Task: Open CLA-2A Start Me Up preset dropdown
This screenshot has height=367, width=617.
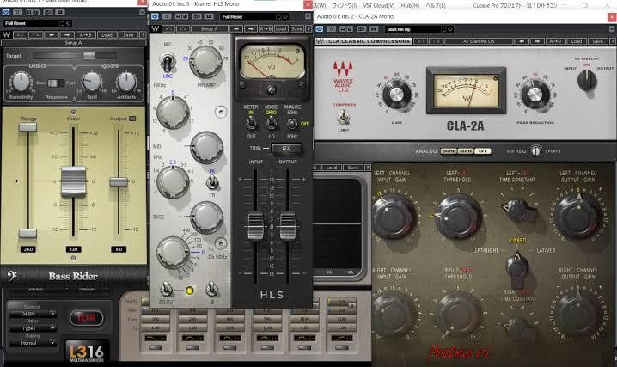Action: click(x=415, y=29)
